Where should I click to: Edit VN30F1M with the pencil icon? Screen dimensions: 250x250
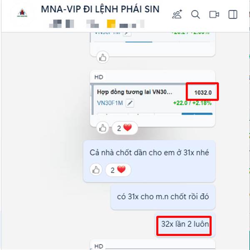tap(130, 103)
